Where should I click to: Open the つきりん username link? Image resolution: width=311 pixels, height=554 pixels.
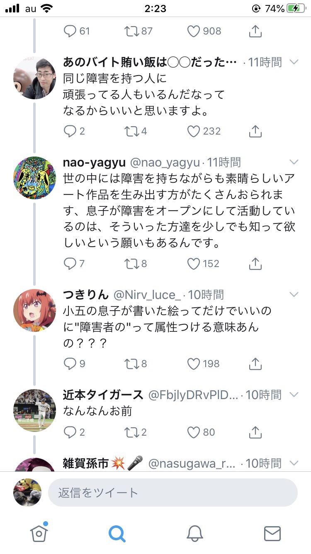pos(85,295)
